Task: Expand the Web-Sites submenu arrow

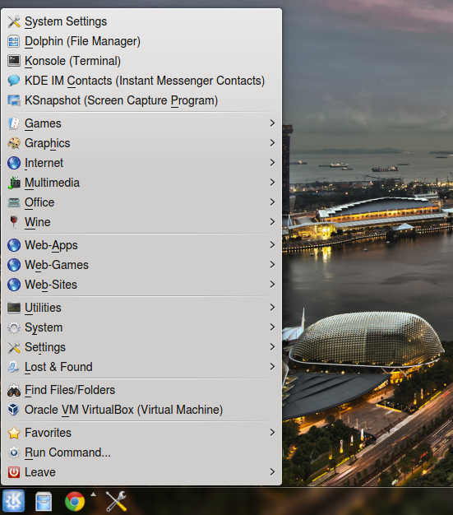Action: coord(272,284)
